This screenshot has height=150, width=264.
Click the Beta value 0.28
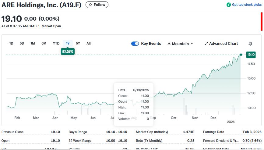coord(191,141)
